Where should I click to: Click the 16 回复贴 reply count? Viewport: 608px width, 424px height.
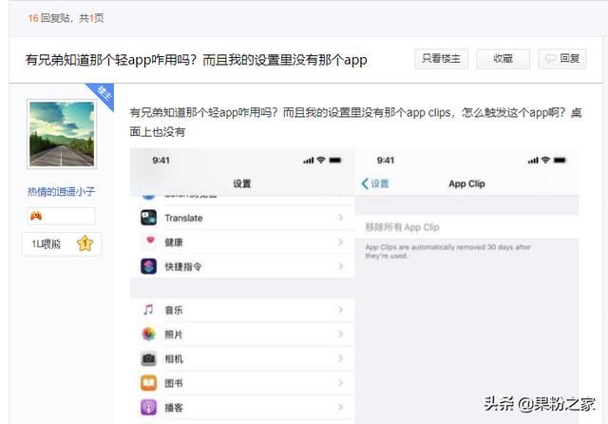point(48,18)
